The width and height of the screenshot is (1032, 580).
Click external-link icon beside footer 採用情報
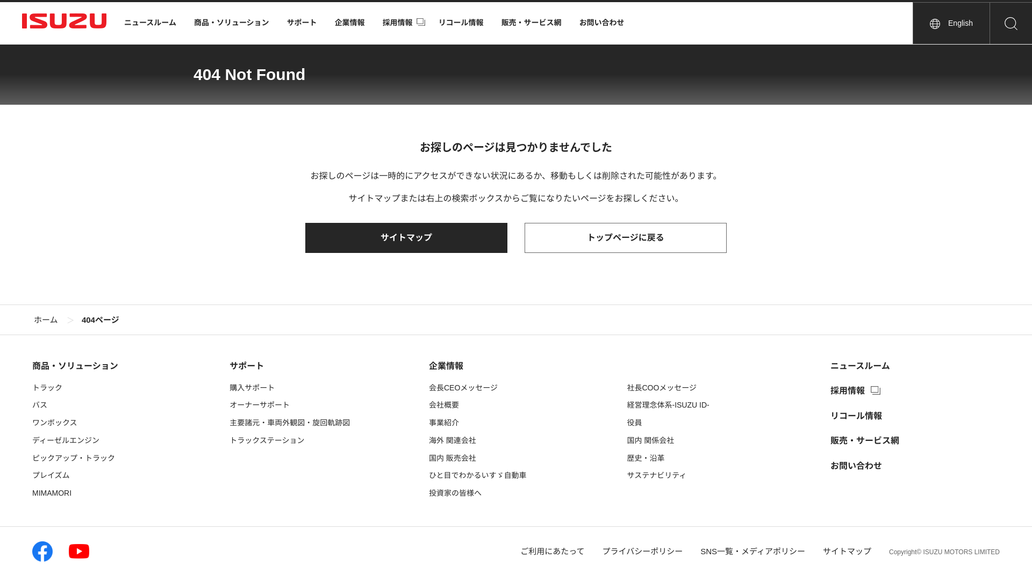(x=876, y=390)
